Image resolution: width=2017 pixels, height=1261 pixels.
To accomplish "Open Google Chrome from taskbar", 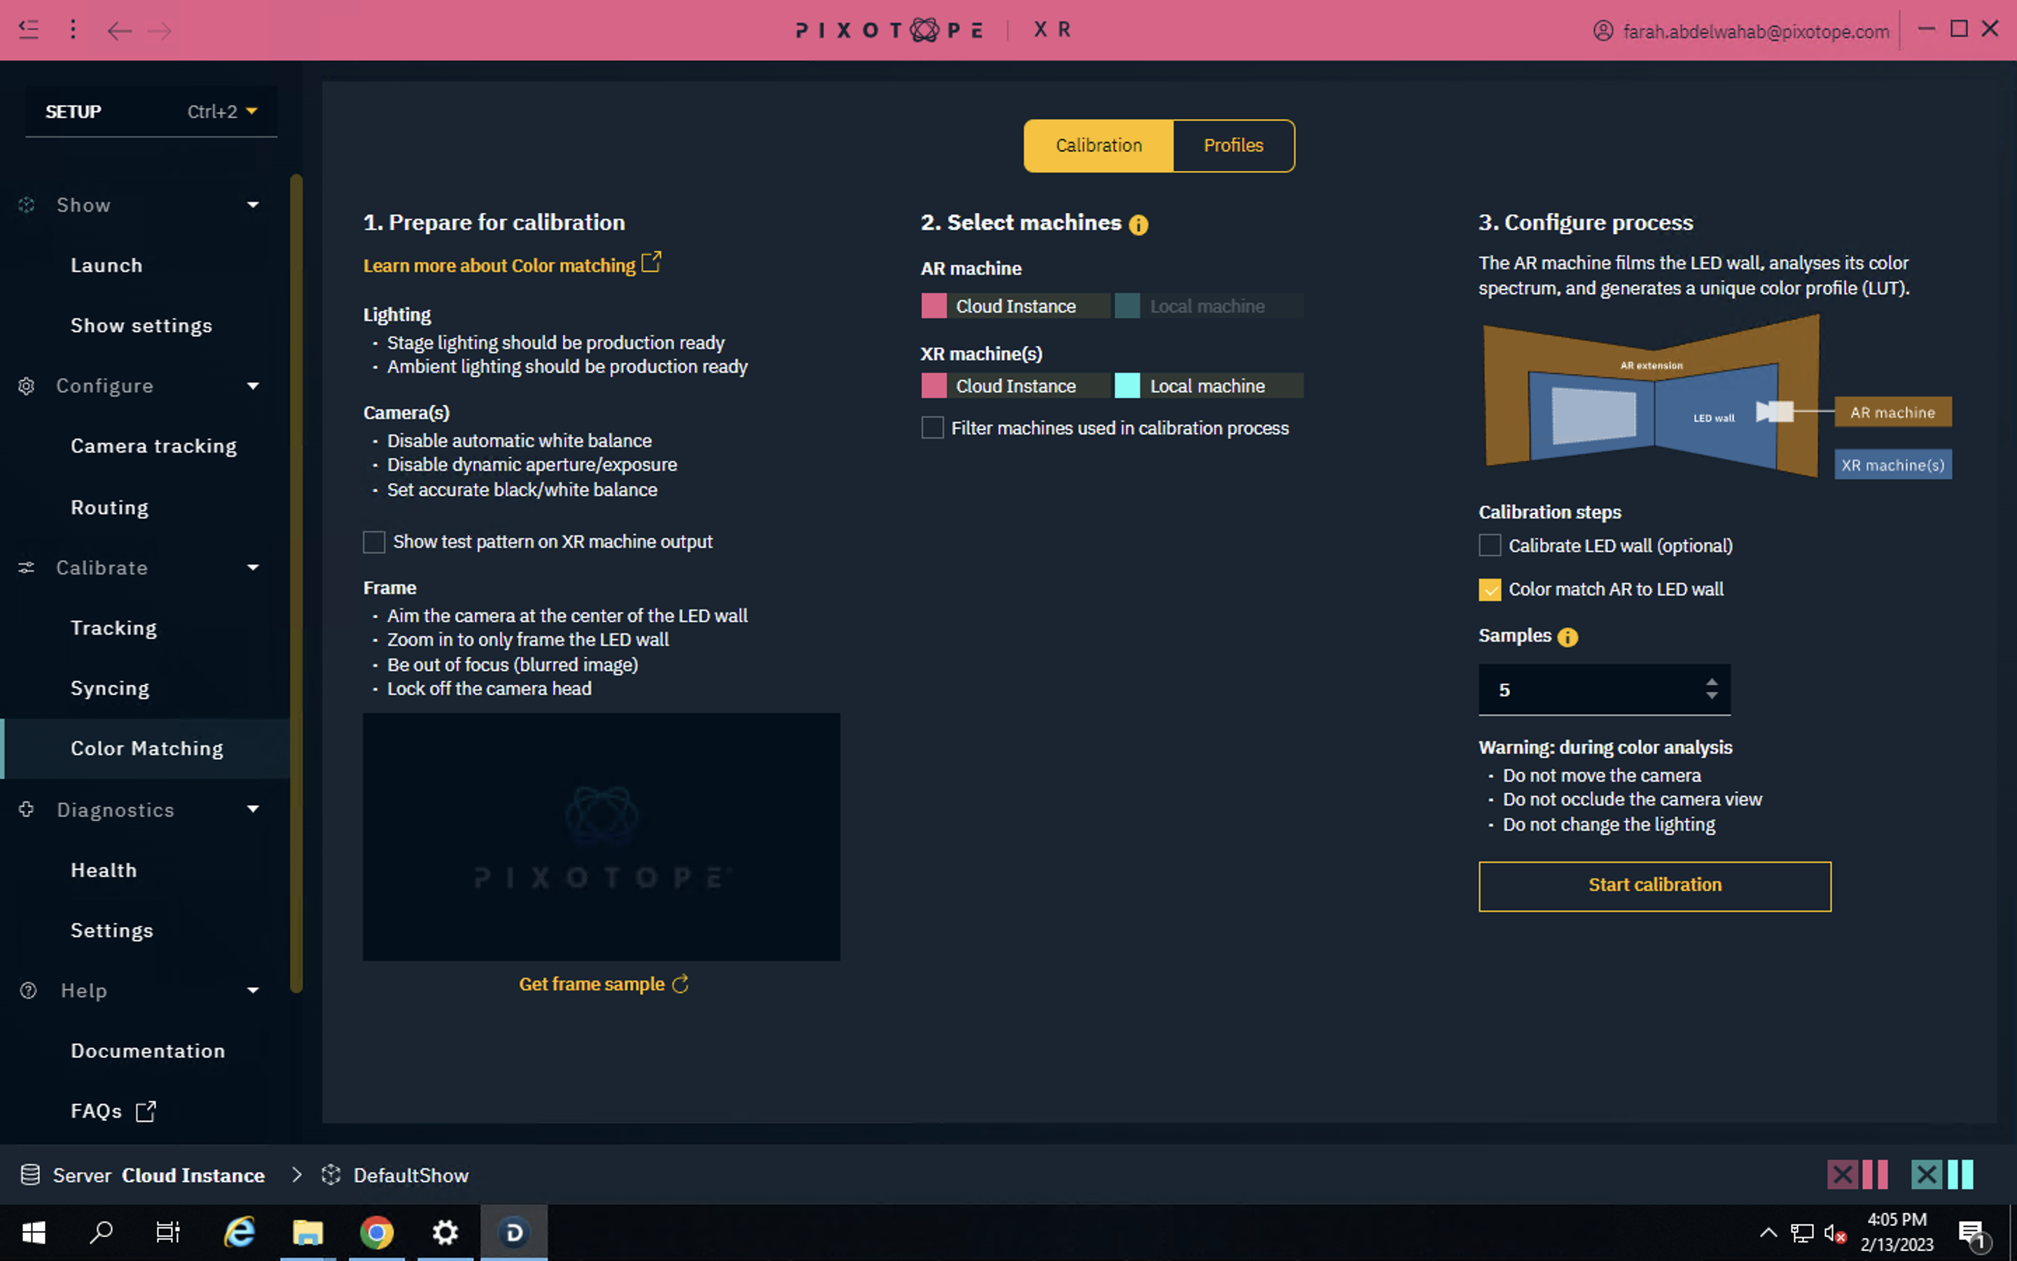I will [x=377, y=1232].
